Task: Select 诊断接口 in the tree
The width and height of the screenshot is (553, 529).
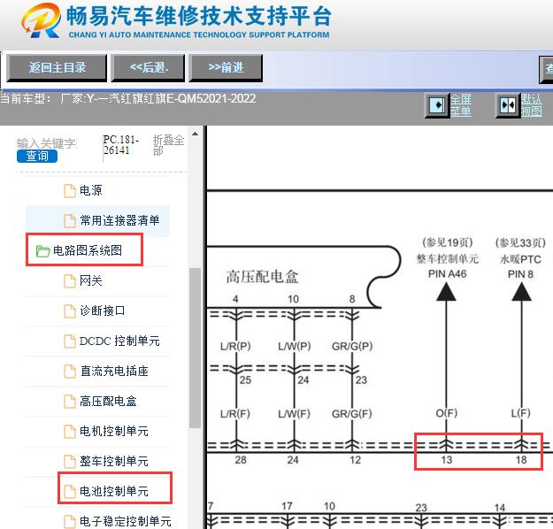Action: pos(103,310)
